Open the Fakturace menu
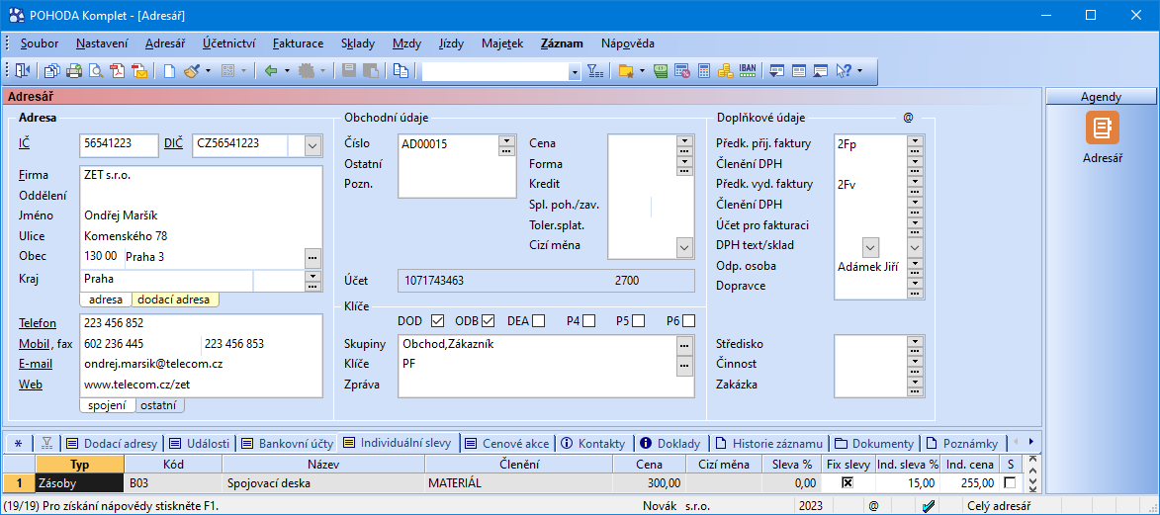The image size is (1160, 515). (x=298, y=43)
